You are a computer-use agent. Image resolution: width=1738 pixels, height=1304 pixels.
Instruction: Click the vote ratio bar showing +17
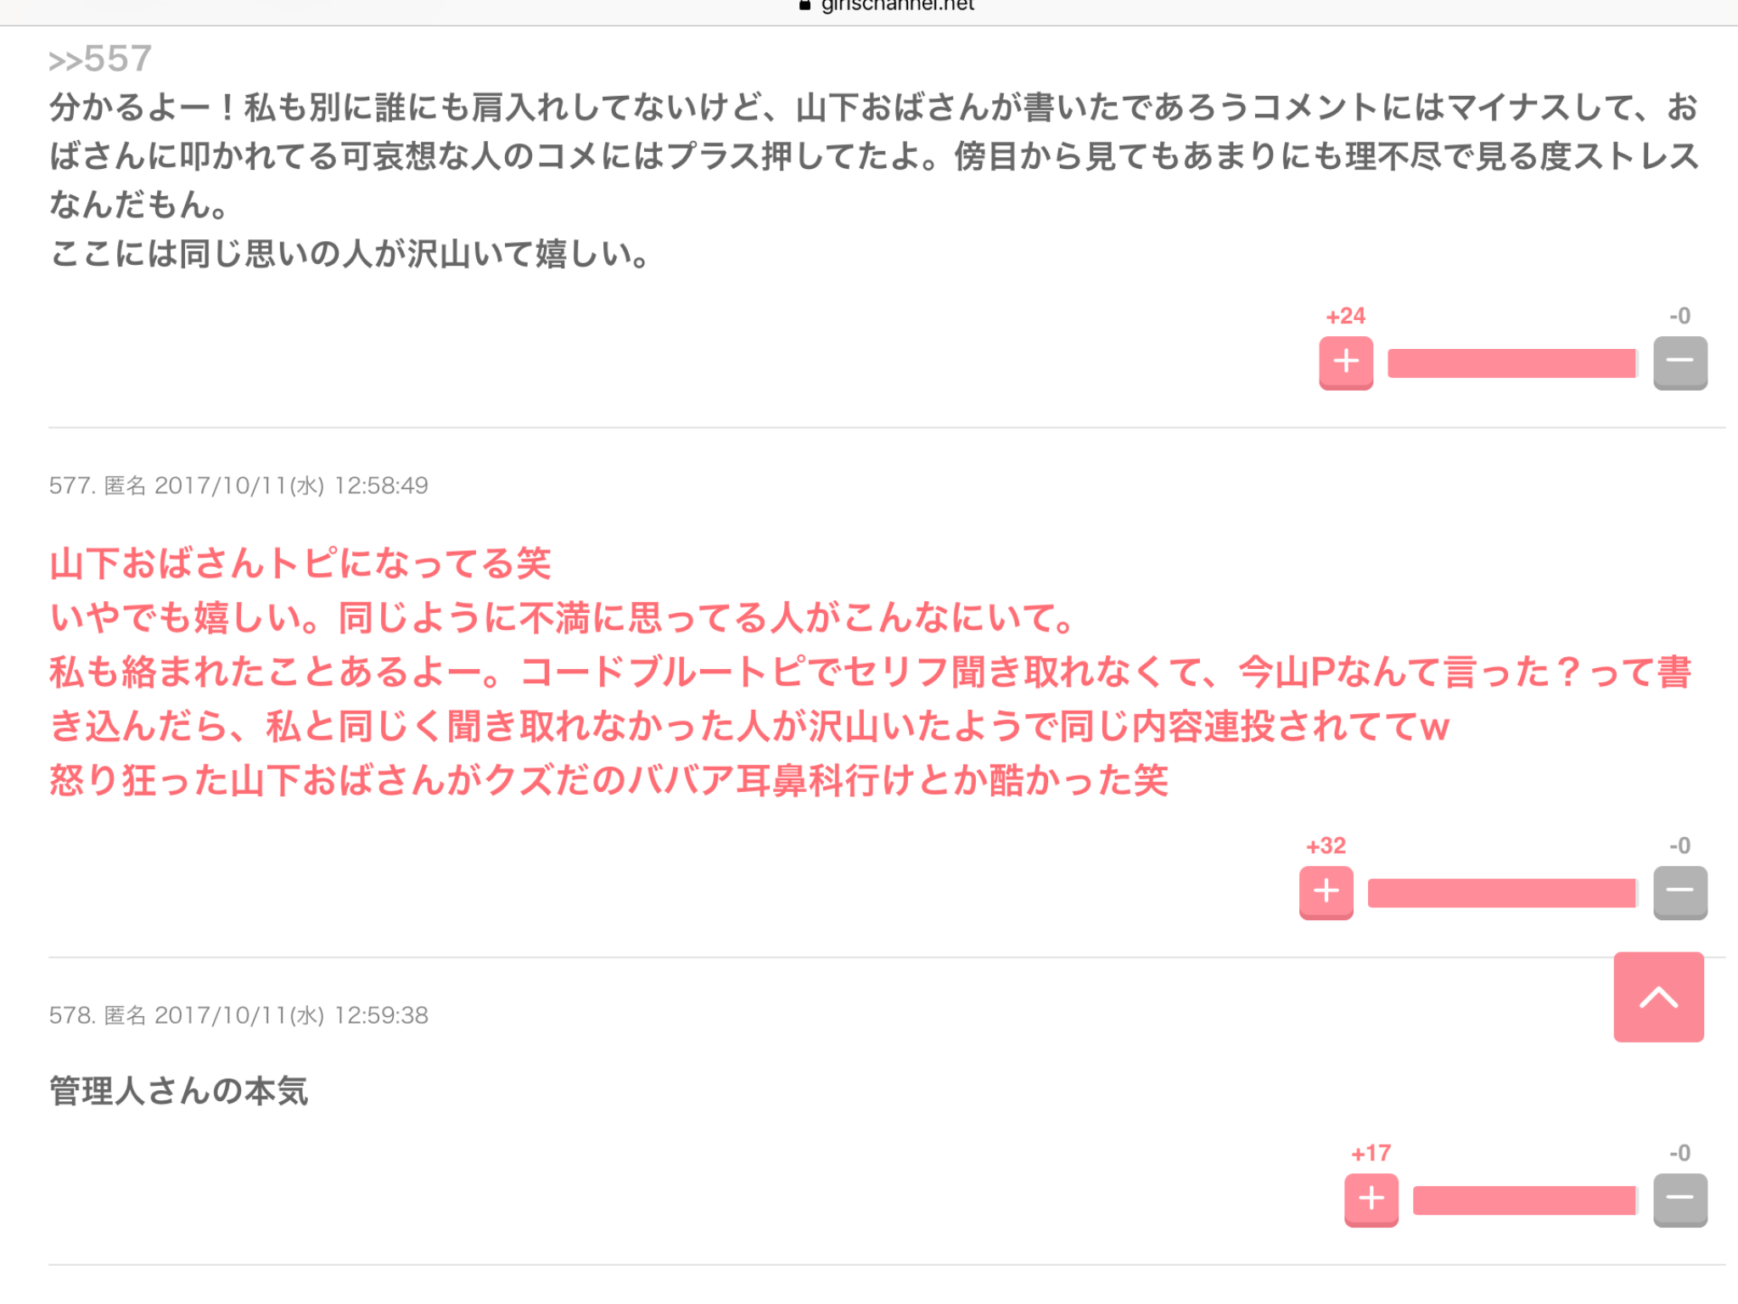point(1526,1200)
